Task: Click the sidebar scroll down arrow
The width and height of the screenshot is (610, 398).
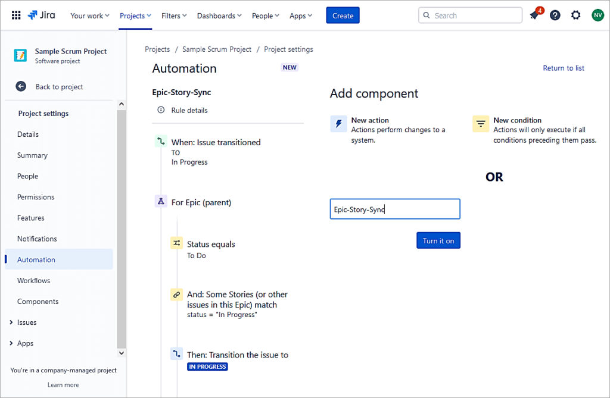Action: click(122, 352)
